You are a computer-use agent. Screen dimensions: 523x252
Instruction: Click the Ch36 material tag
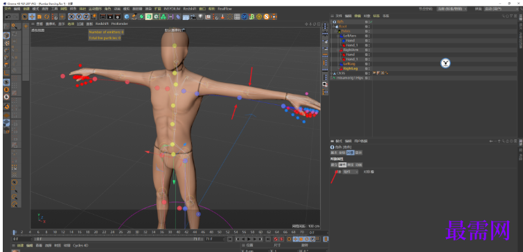pos(378,73)
